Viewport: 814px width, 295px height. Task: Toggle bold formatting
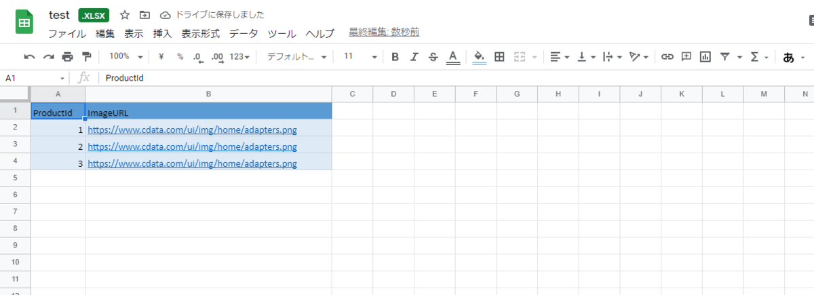coord(395,57)
